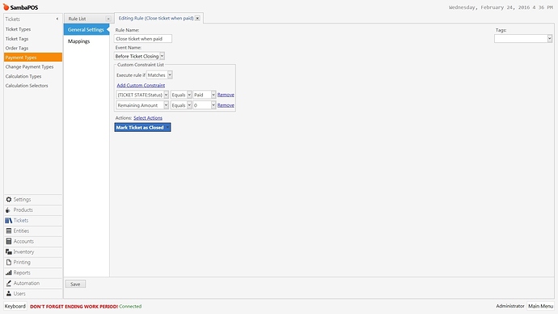This screenshot has width=558, height=314.
Task: Open the Settings section
Action: (x=32, y=199)
